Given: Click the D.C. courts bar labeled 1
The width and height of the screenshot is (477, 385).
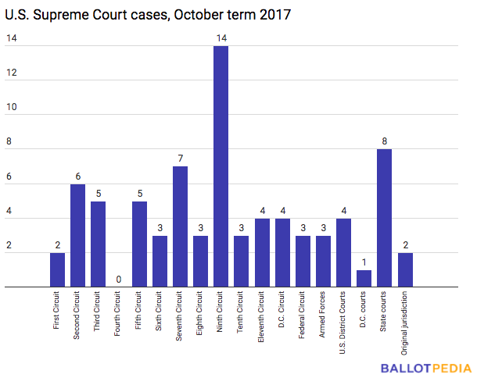Looking at the screenshot, I should (364, 278).
